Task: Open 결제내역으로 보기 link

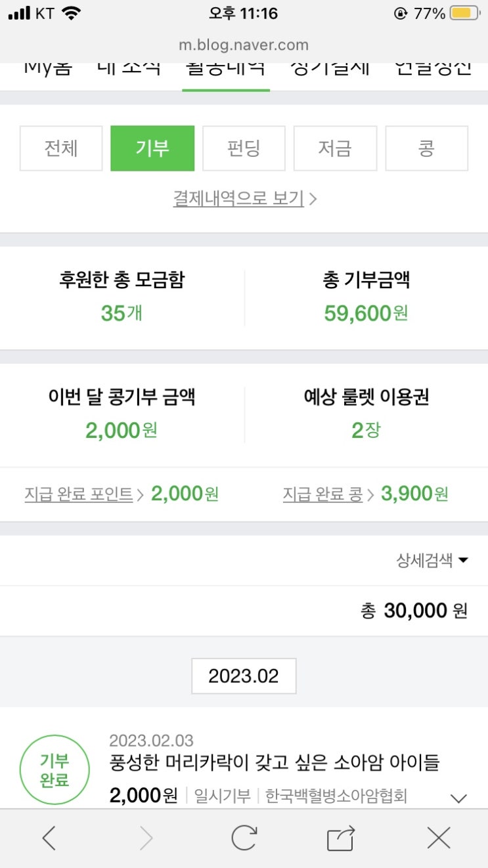Action: tap(244, 198)
